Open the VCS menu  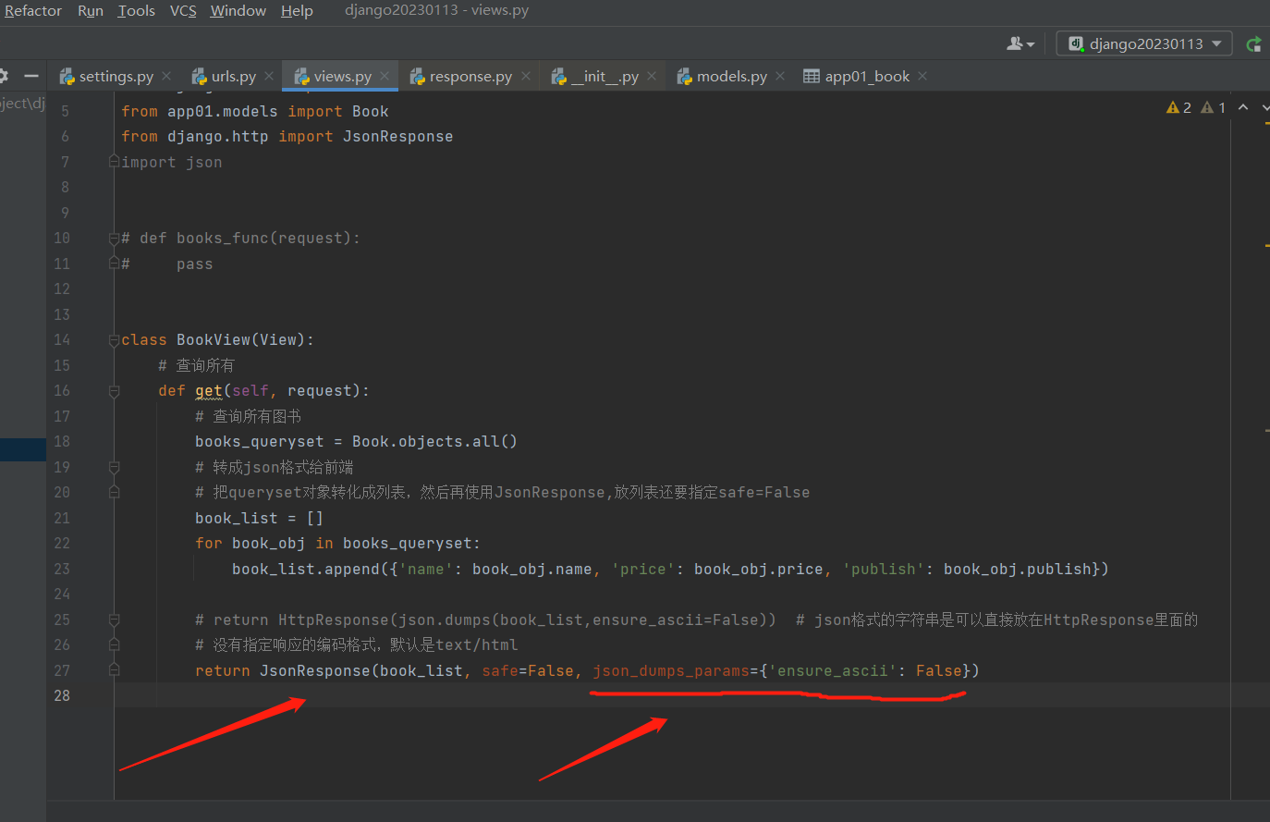183,11
